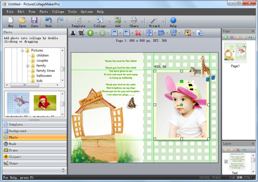This screenshot has height=182, width=258.
Task: Collapse the Pictures folder tree node
Action: [21, 50]
